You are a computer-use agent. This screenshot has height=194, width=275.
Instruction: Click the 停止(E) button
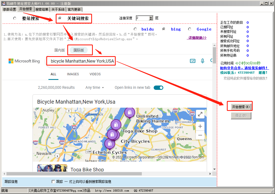coord(241,115)
